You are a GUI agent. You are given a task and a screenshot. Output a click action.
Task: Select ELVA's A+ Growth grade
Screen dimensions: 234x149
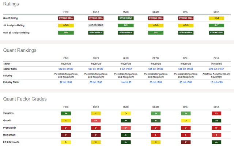tap(216, 121)
